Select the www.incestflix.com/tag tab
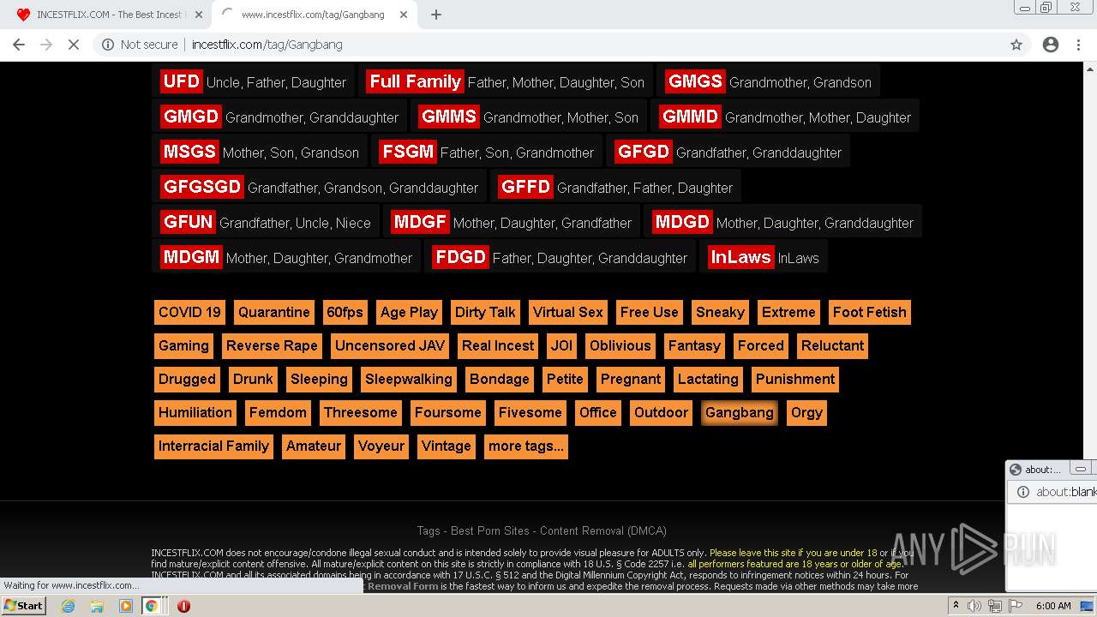Viewport: 1097px width, 617px height. [x=313, y=15]
